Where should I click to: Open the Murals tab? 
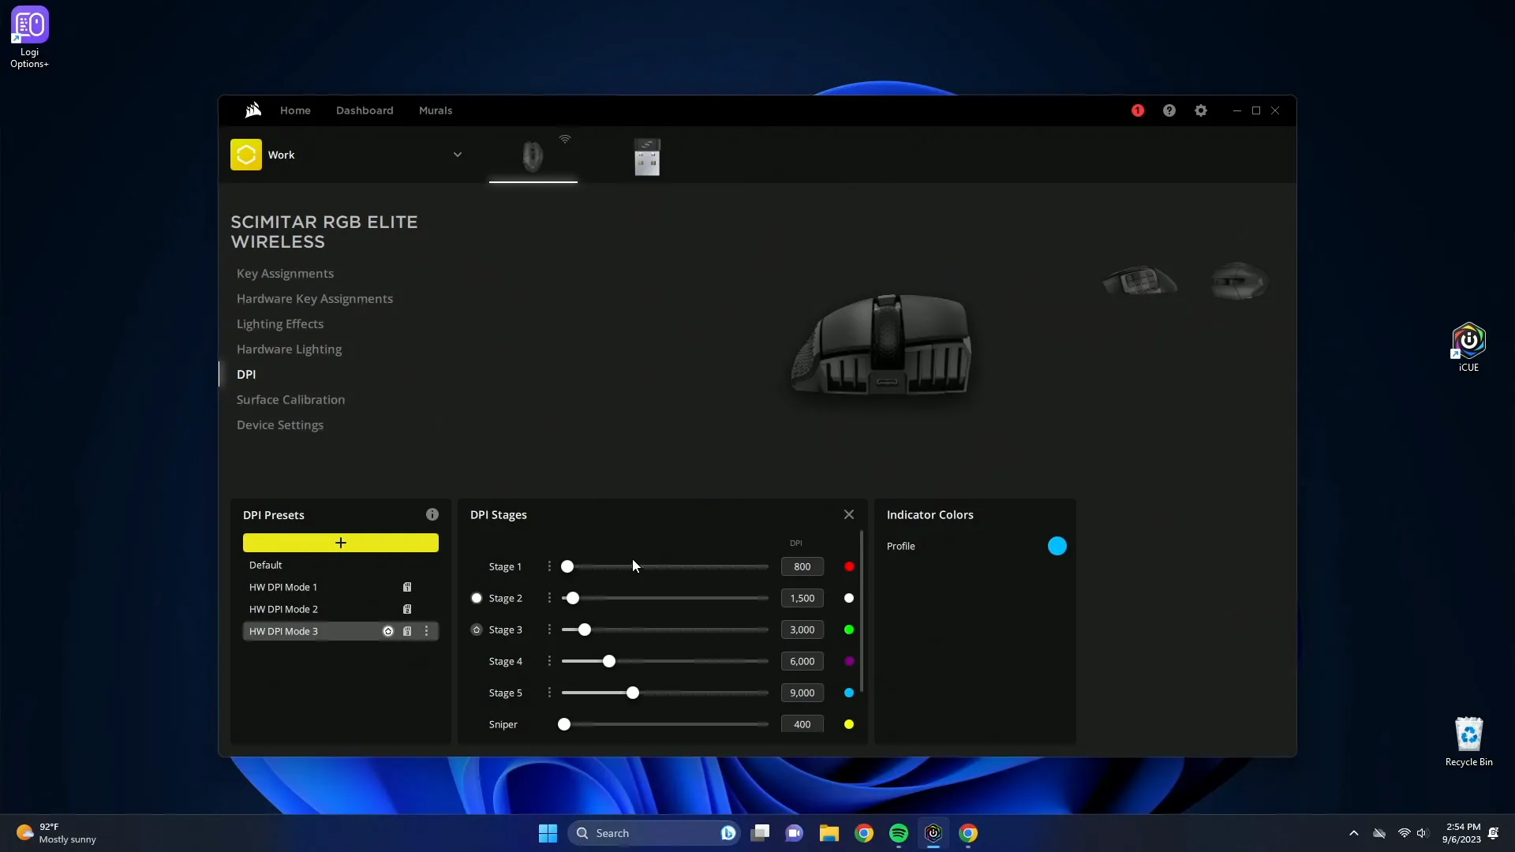click(x=436, y=110)
